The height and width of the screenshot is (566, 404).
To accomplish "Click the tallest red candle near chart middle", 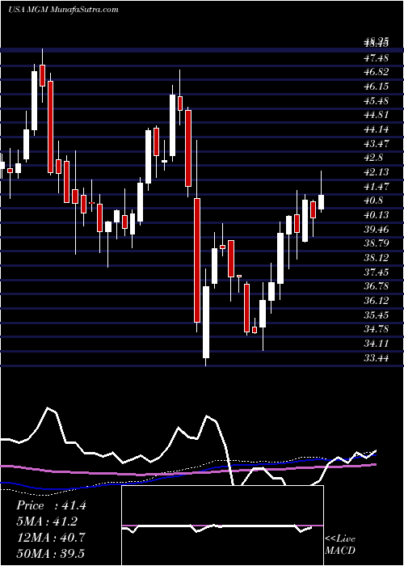I will (x=197, y=260).
